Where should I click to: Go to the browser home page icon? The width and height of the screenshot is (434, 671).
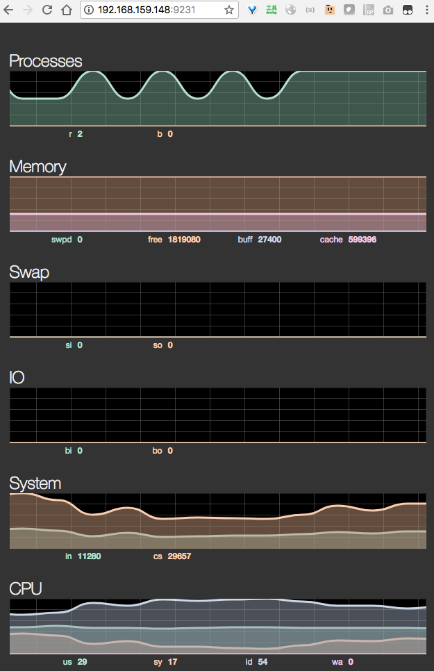click(67, 10)
